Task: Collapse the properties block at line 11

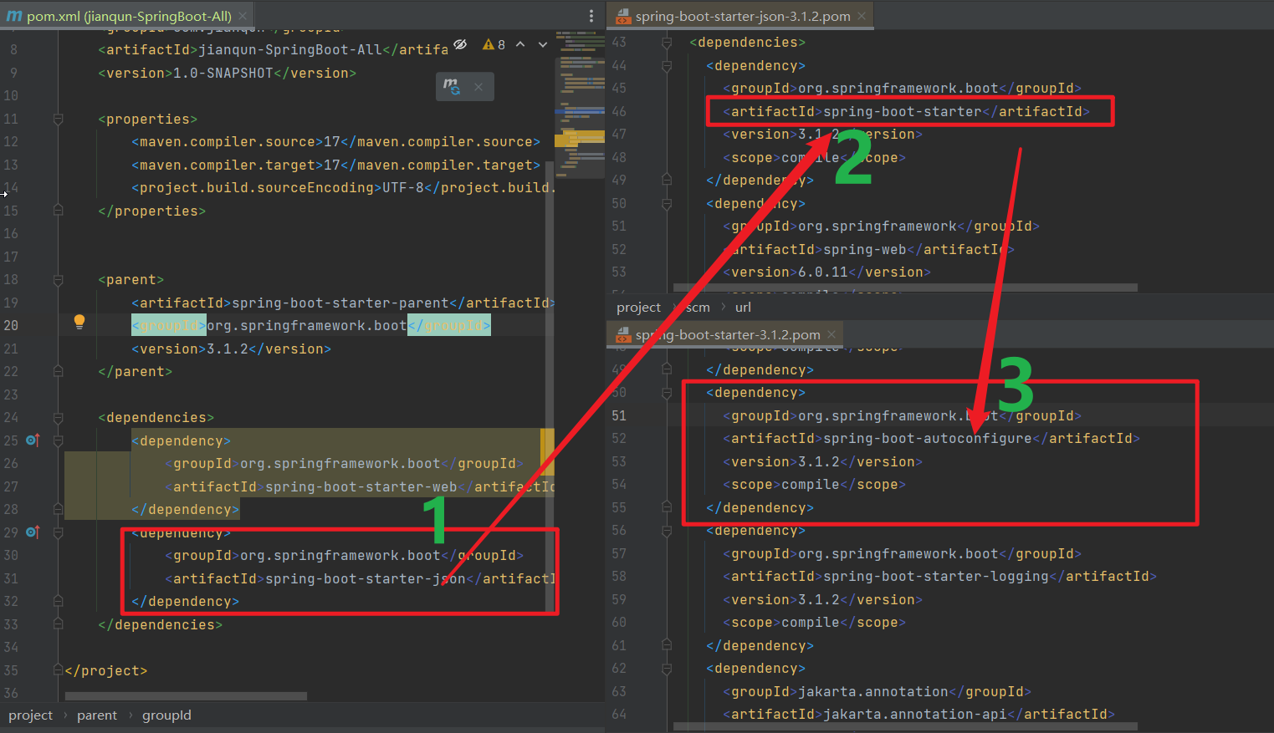Action: [x=58, y=119]
